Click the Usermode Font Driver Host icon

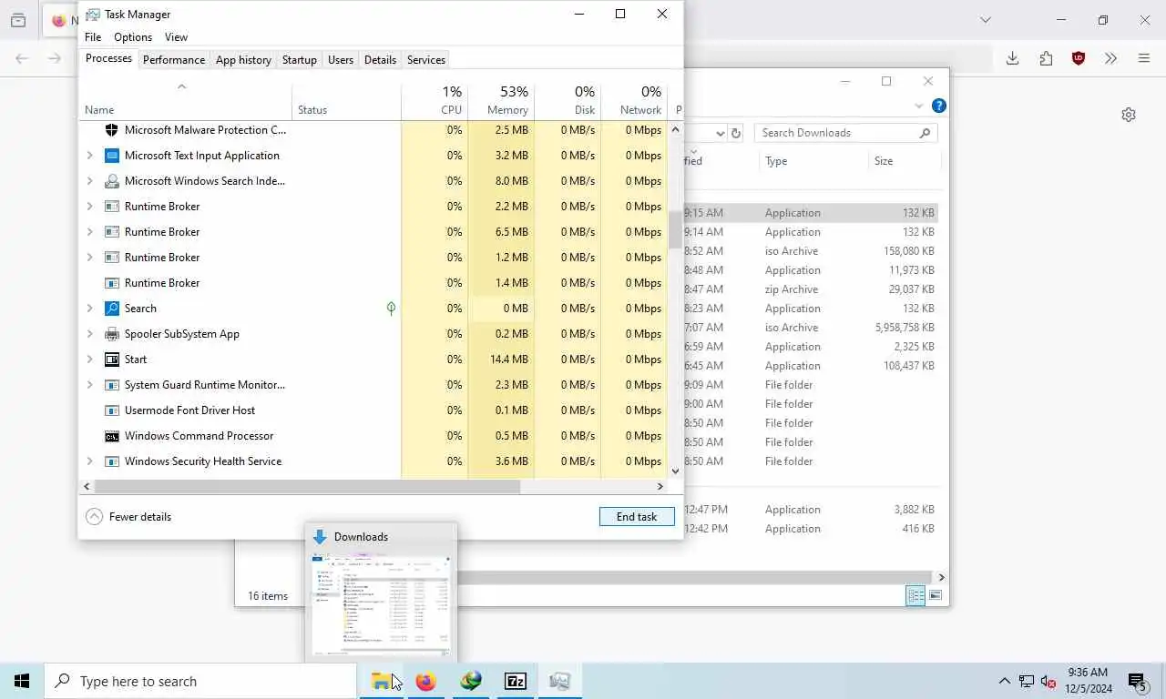(112, 410)
